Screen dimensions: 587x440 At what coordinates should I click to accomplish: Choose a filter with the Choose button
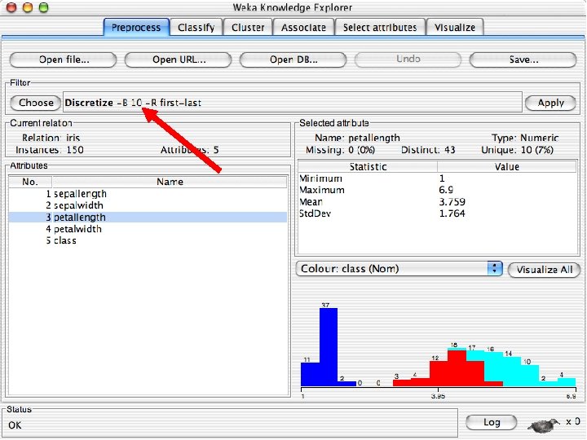(x=36, y=103)
